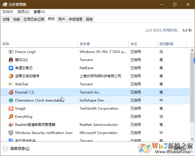
Task: Select Windows Security notification icon name
Action: coord(44,133)
